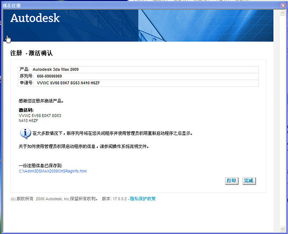288x234 pixels.
Task: Click the 打印 print button
Action: 232,181
